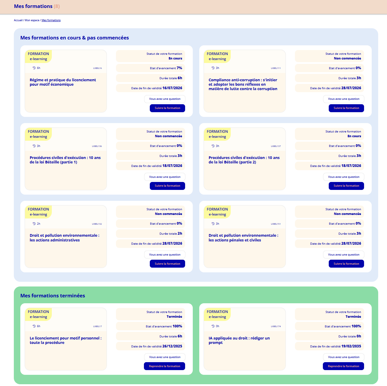Click the clock icon on the licenciement économique card
The image size is (387, 386).
tap(34, 68)
